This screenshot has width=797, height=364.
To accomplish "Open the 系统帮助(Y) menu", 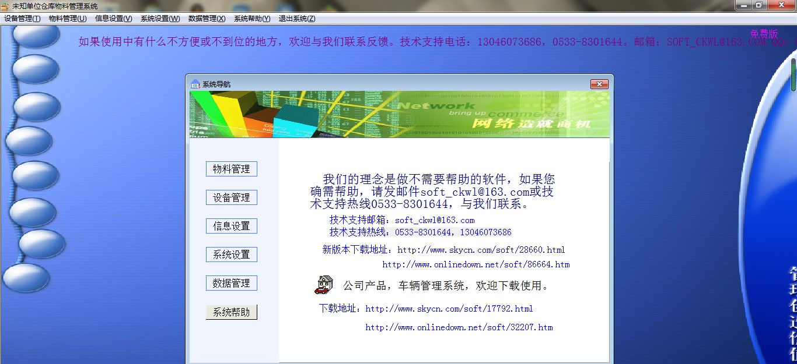I will 252,19.
